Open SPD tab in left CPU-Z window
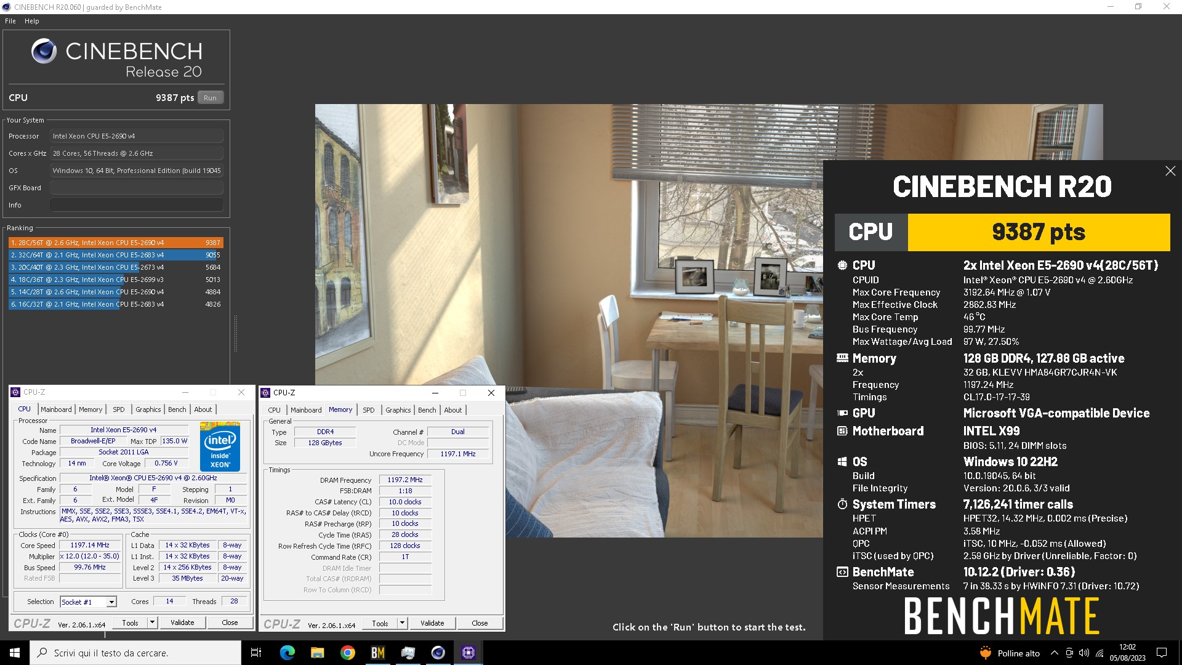Screen dimensions: 1182x665 pos(119,409)
